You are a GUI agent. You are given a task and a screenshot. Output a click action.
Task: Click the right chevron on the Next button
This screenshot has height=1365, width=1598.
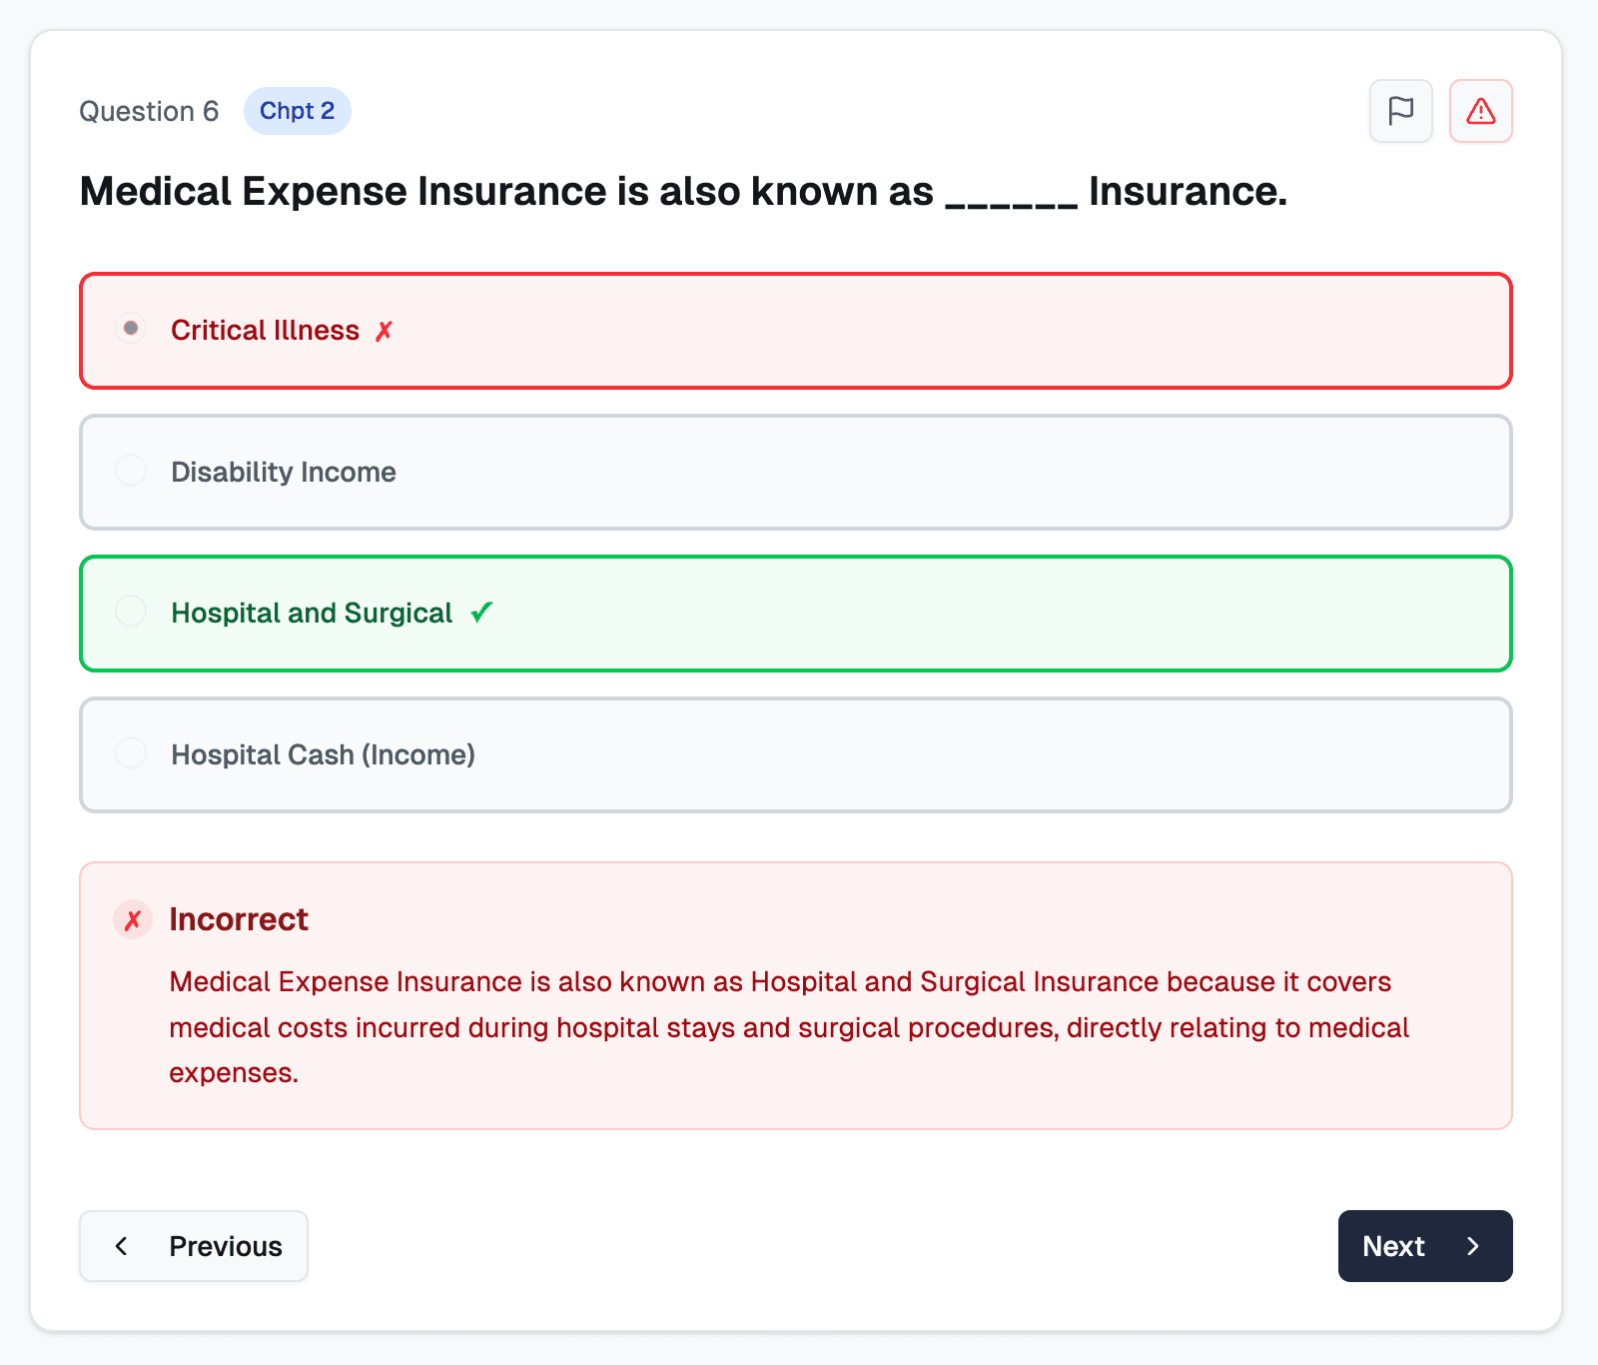click(1475, 1246)
